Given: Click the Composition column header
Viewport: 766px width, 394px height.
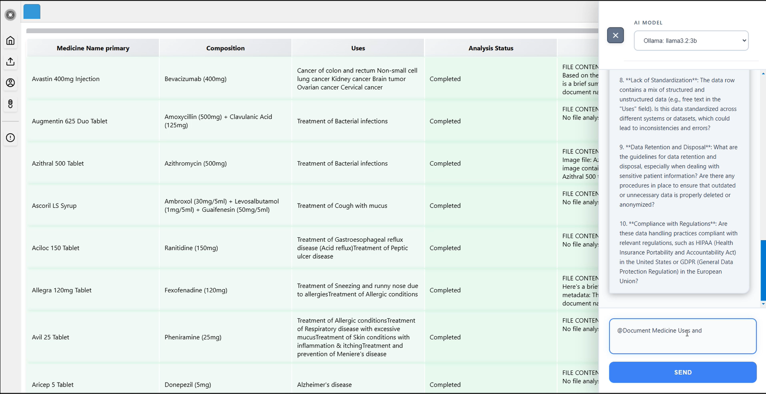Looking at the screenshot, I should (225, 48).
